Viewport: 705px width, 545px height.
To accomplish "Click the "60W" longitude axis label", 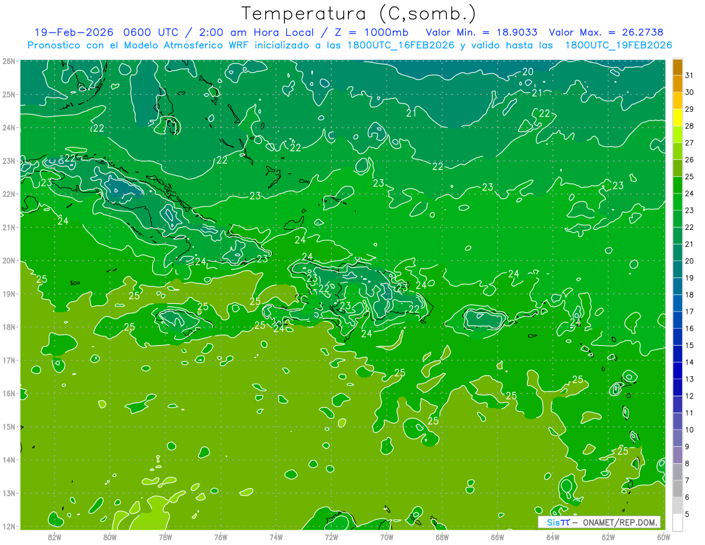I will tap(664, 537).
